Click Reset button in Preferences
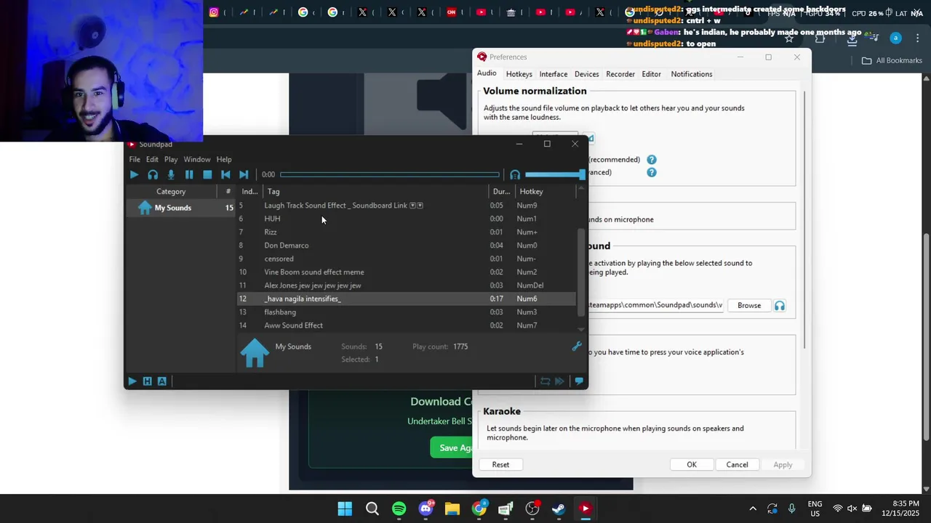 click(500, 465)
